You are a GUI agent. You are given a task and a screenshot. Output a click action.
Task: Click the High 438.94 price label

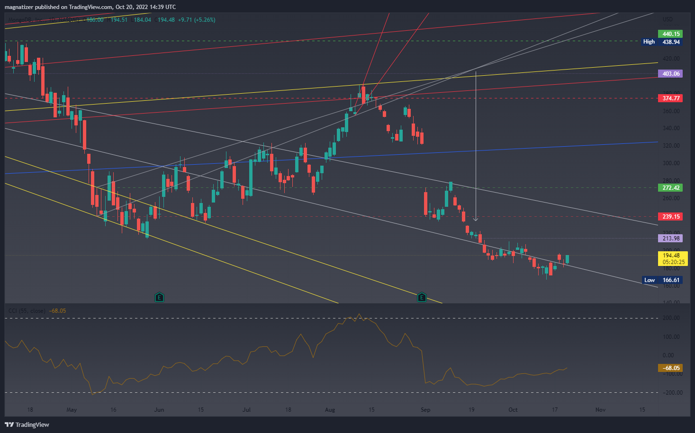click(x=661, y=42)
